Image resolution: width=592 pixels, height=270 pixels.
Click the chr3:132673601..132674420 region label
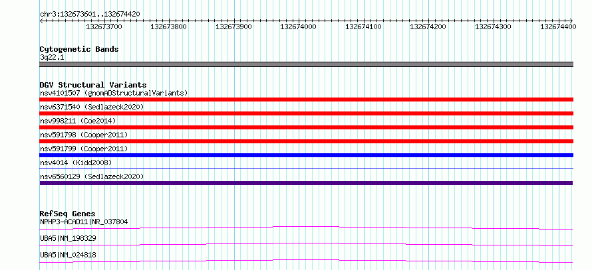pyautogui.click(x=90, y=14)
